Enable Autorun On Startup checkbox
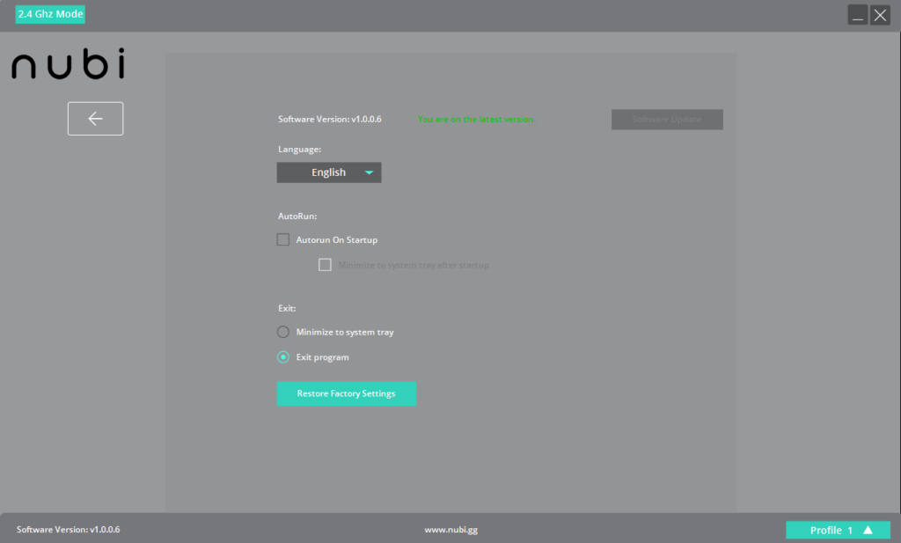 pos(283,239)
